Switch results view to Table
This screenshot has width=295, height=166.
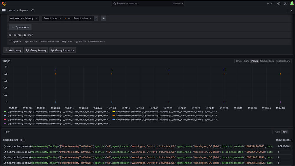pyautogui.click(x=277, y=132)
